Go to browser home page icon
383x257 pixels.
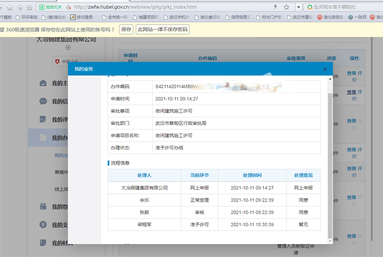10,7
